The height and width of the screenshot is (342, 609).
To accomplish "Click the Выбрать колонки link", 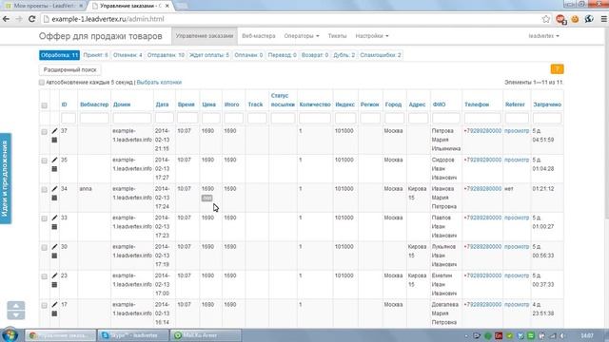I will [x=159, y=83].
